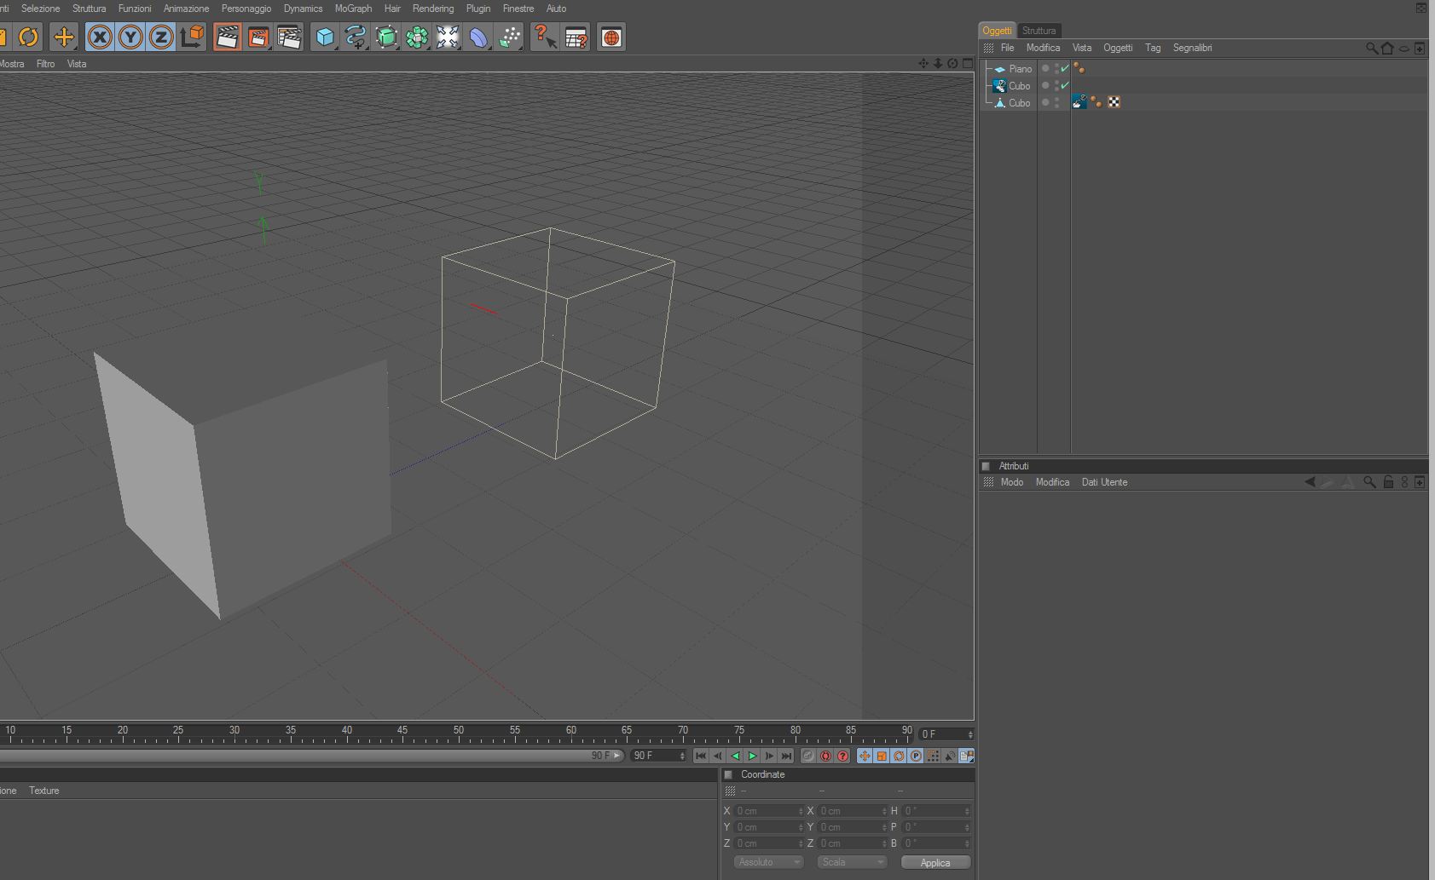Render to Picture Viewer using the orange clapperboard
This screenshot has width=1435, height=880.
[x=257, y=37]
